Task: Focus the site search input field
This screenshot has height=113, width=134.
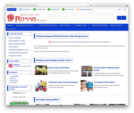Action: pyautogui.click(x=93, y=18)
